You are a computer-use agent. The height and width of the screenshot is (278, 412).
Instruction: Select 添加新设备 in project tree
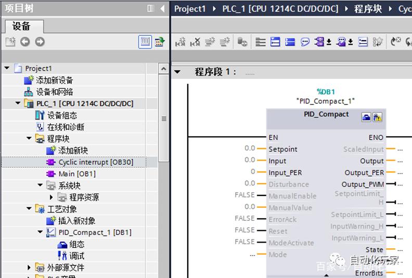point(55,80)
